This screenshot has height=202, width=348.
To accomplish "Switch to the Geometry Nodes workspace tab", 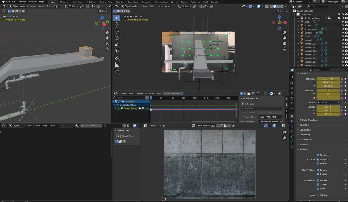I will tap(180, 2).
